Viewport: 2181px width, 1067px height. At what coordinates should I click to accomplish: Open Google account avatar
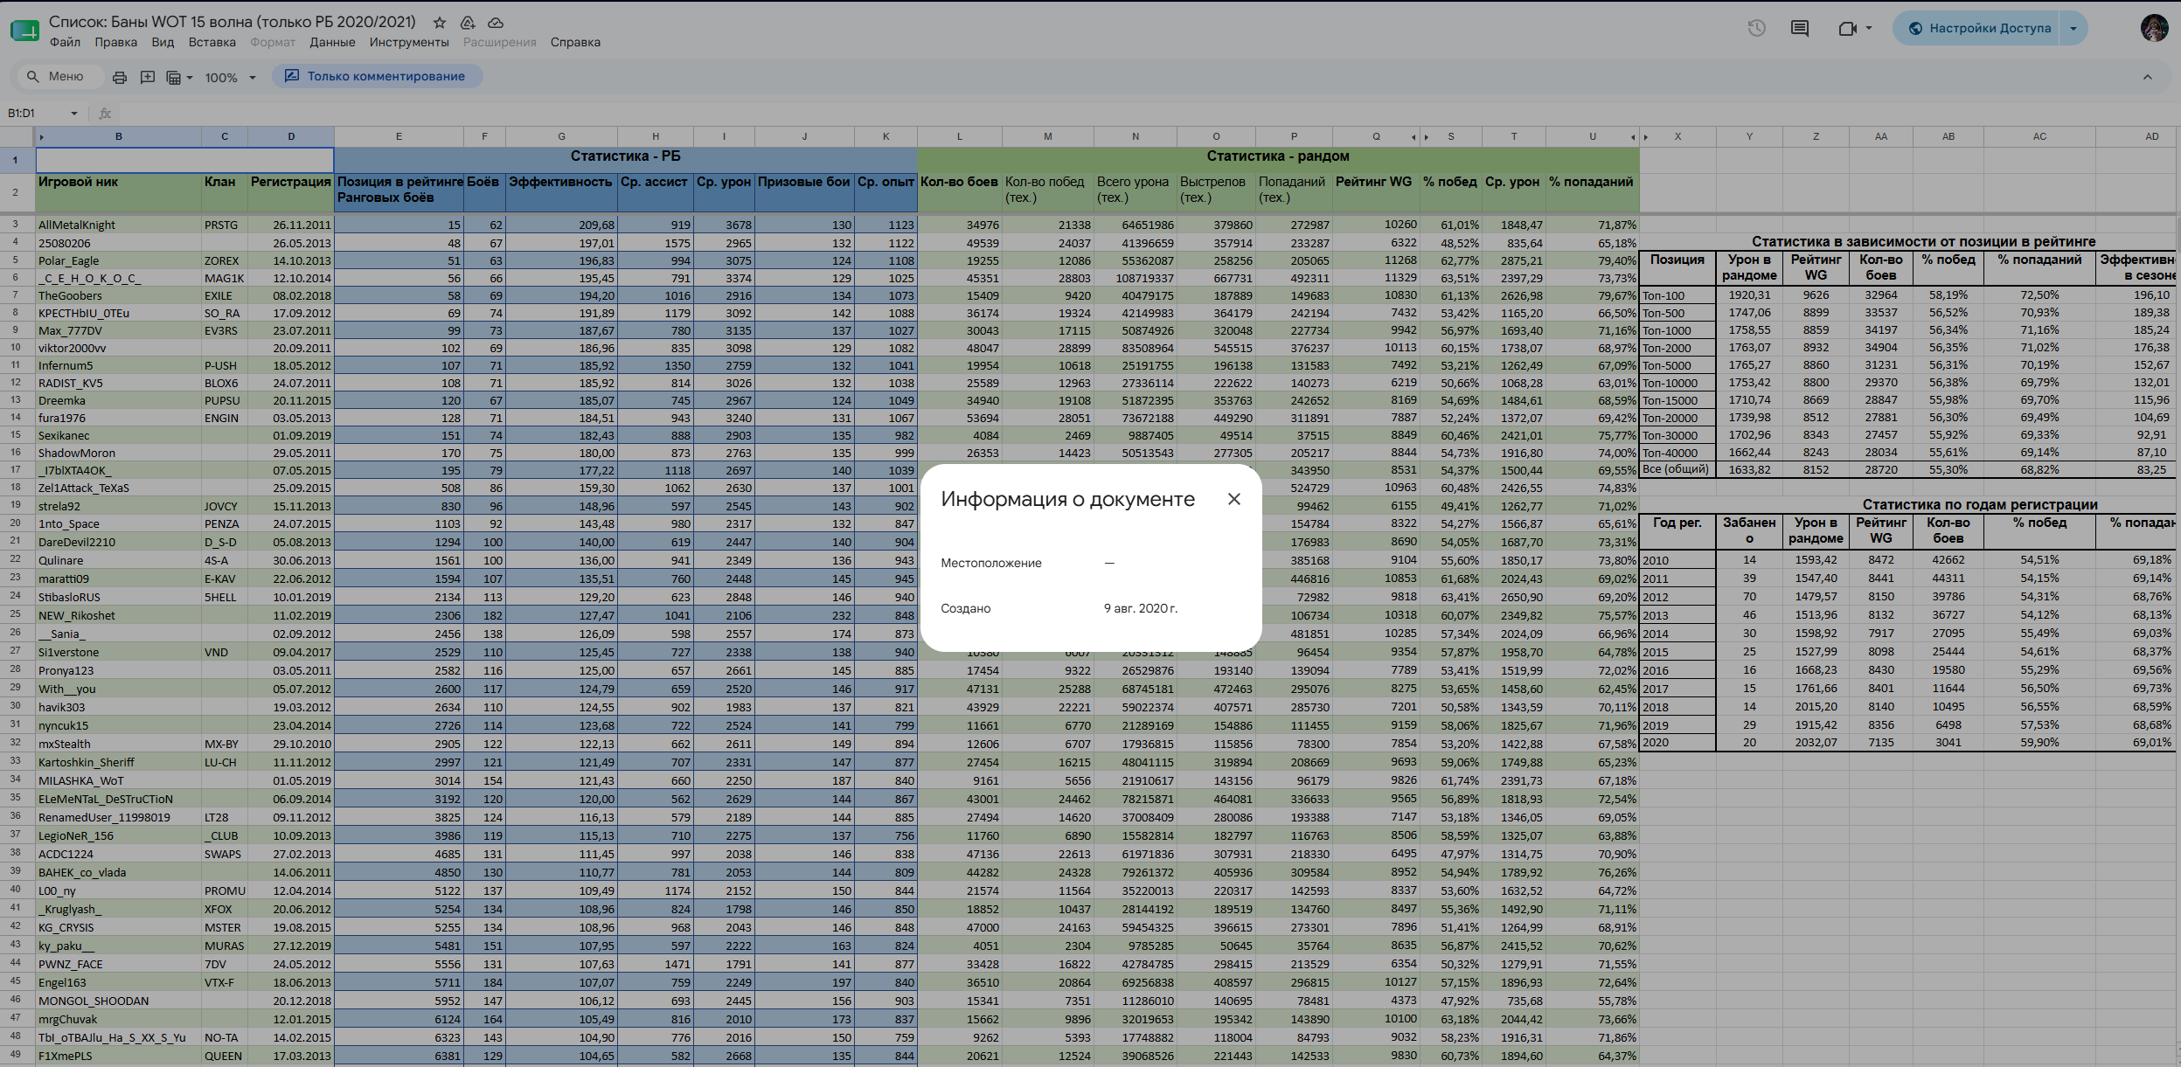pos(2154,28)
